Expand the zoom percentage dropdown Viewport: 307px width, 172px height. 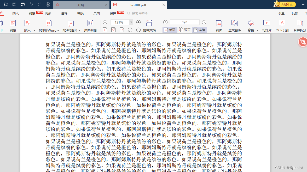coord(131,22)
